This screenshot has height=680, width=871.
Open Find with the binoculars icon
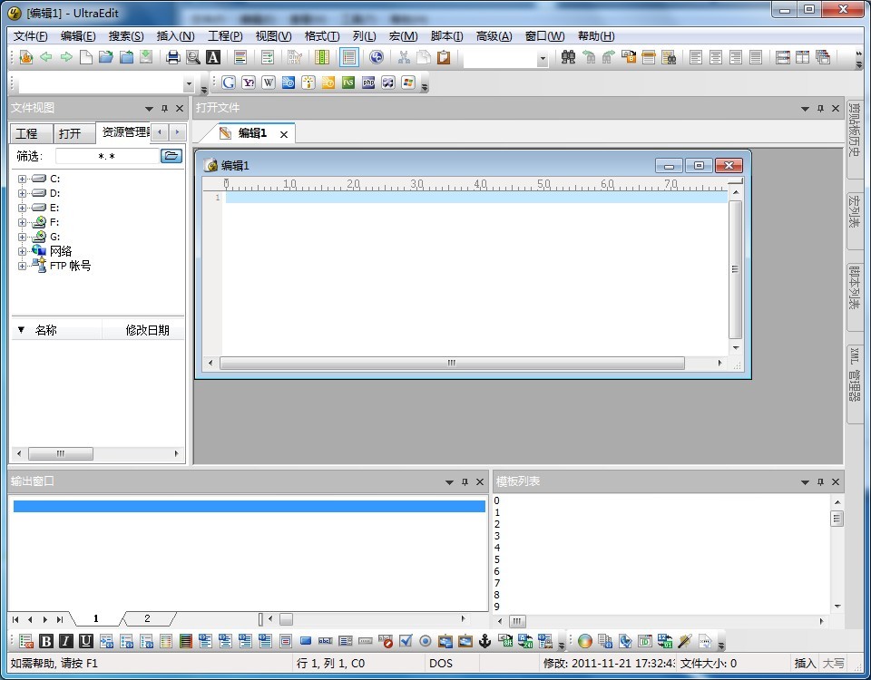pyautogui.click(x=568, y=58)
